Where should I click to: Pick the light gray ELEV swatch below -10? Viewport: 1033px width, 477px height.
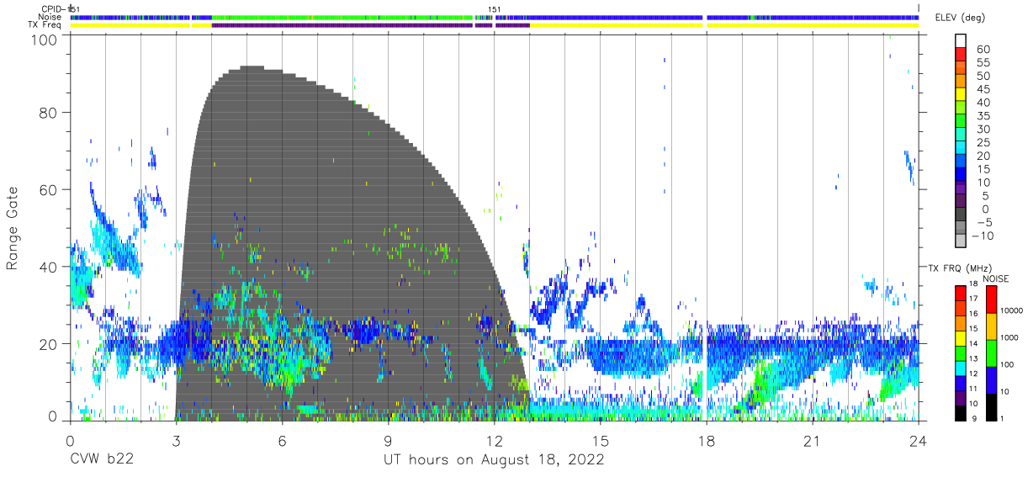pos(961,241)
